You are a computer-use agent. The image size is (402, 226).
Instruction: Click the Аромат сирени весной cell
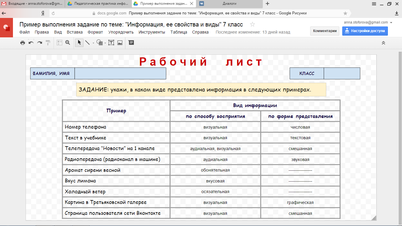pyautogui.click(x=116, y=170)
